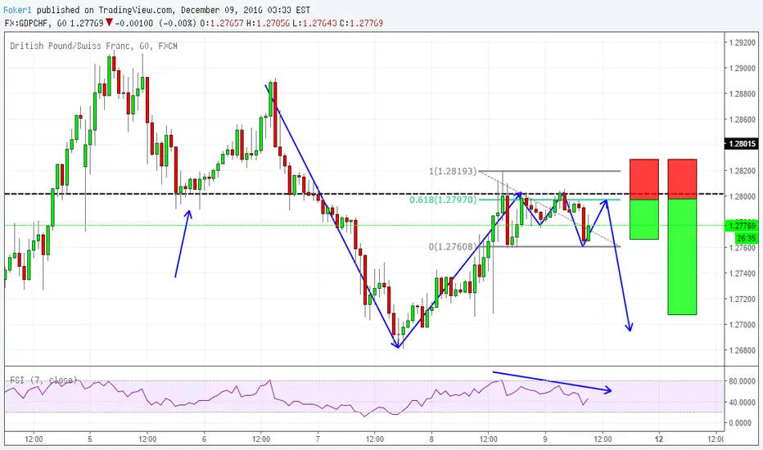Click the 1.27600 price axis label

point(742,248)
